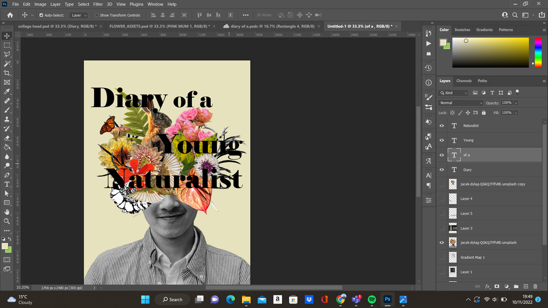The height and width of the screenshot is (308, 548).
Task: Click the Windows Search button
Action: [x=173, y=299]
